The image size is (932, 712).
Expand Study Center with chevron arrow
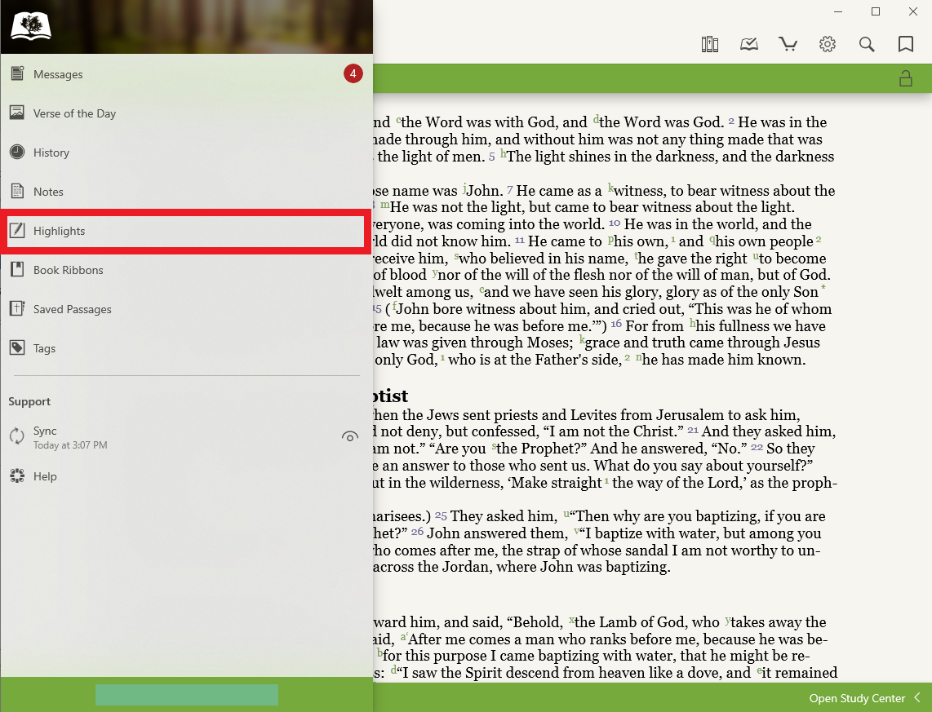pyautogui.click(x=917, y=698)
